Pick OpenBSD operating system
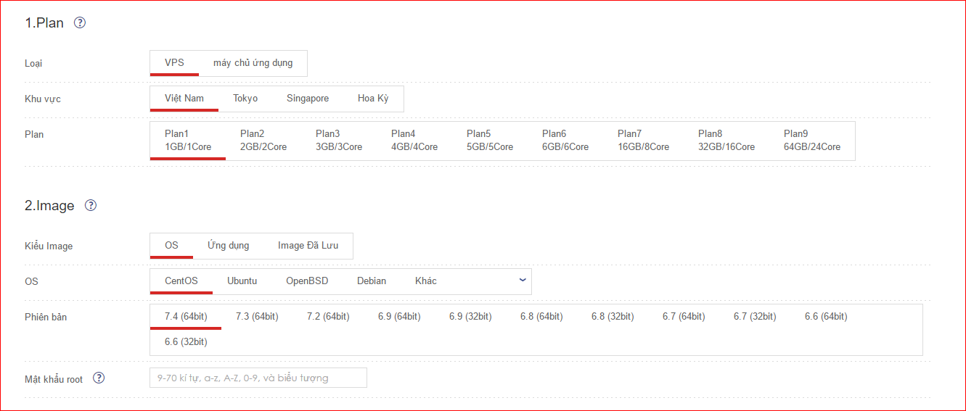The height and width of the screenshot is (411, 966). [x=307, y=281]
